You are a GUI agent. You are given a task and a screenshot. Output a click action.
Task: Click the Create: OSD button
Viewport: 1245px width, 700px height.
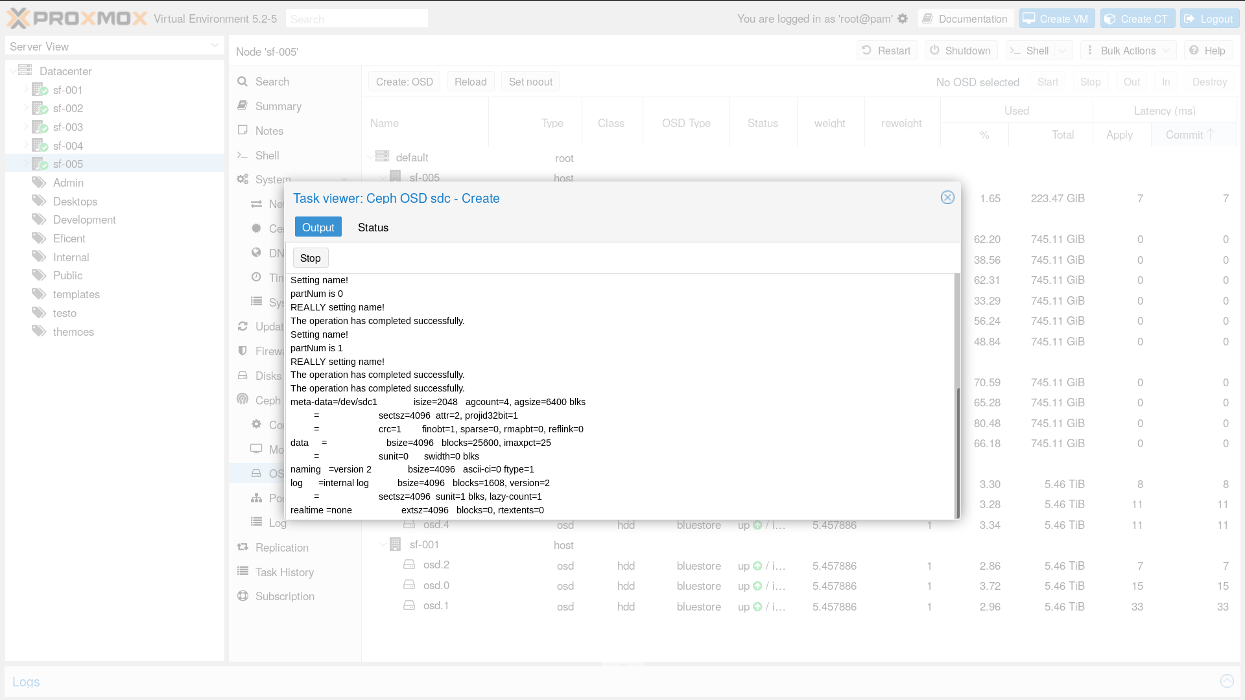tap(404, 82)
